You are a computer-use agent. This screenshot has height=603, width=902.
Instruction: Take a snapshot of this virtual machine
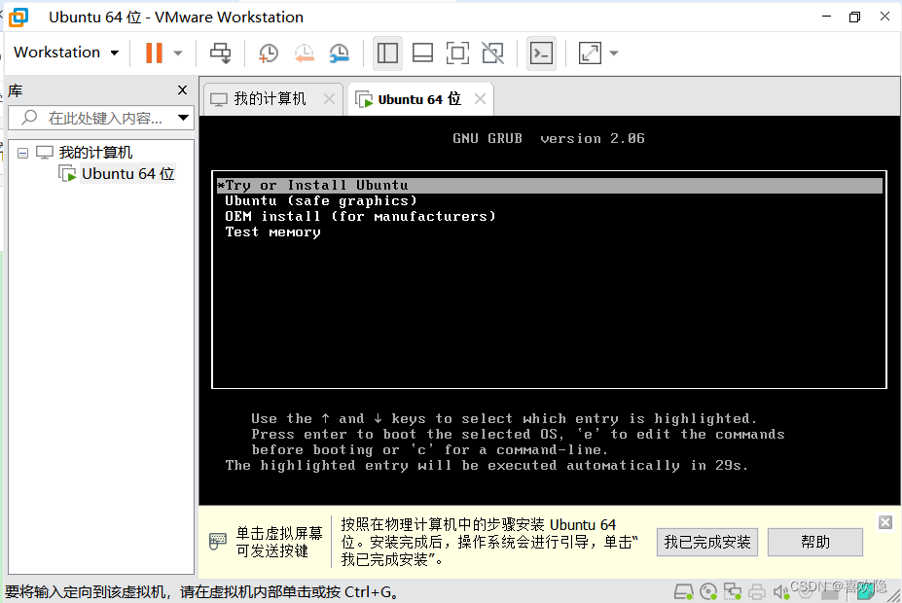click(268, 53)
